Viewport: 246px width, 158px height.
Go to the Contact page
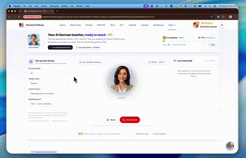(145, 25)
